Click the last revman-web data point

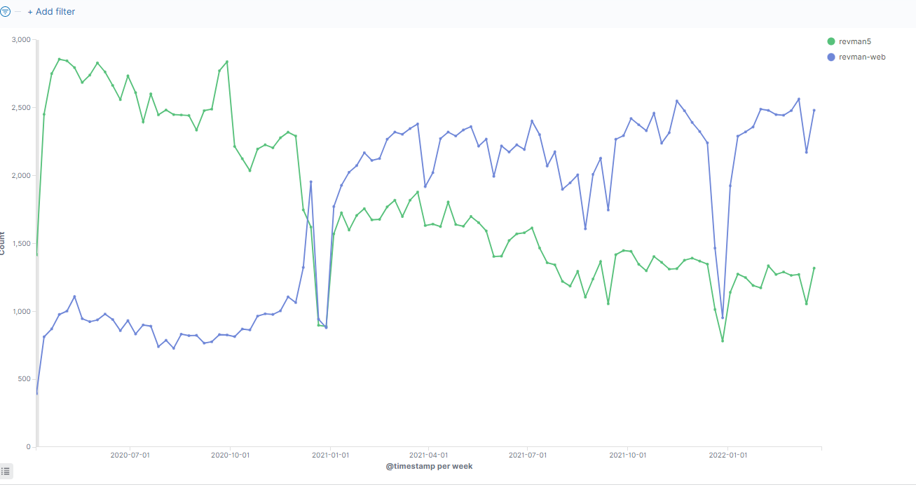[x=814, y=110]
